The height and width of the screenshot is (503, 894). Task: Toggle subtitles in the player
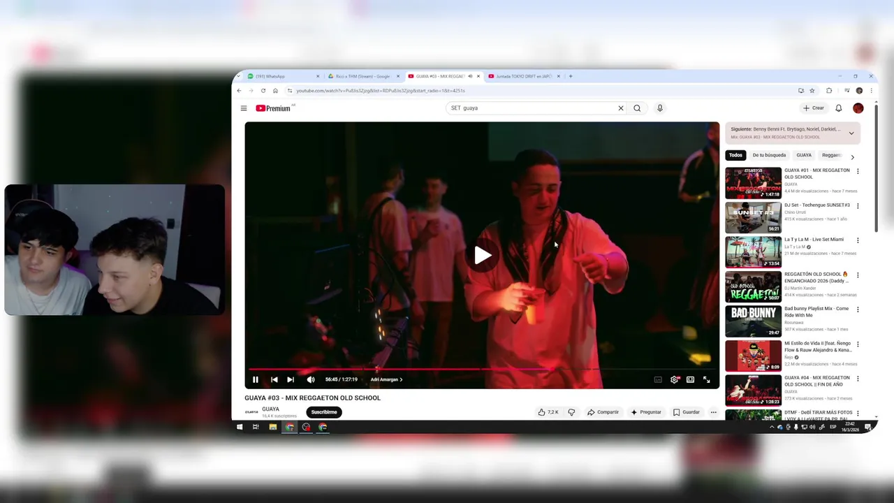point(658,379)
